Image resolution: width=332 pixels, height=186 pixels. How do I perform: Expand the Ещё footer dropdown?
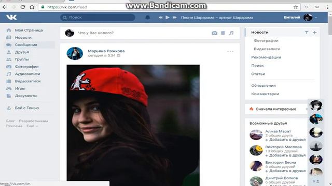(x=32, y=126)
